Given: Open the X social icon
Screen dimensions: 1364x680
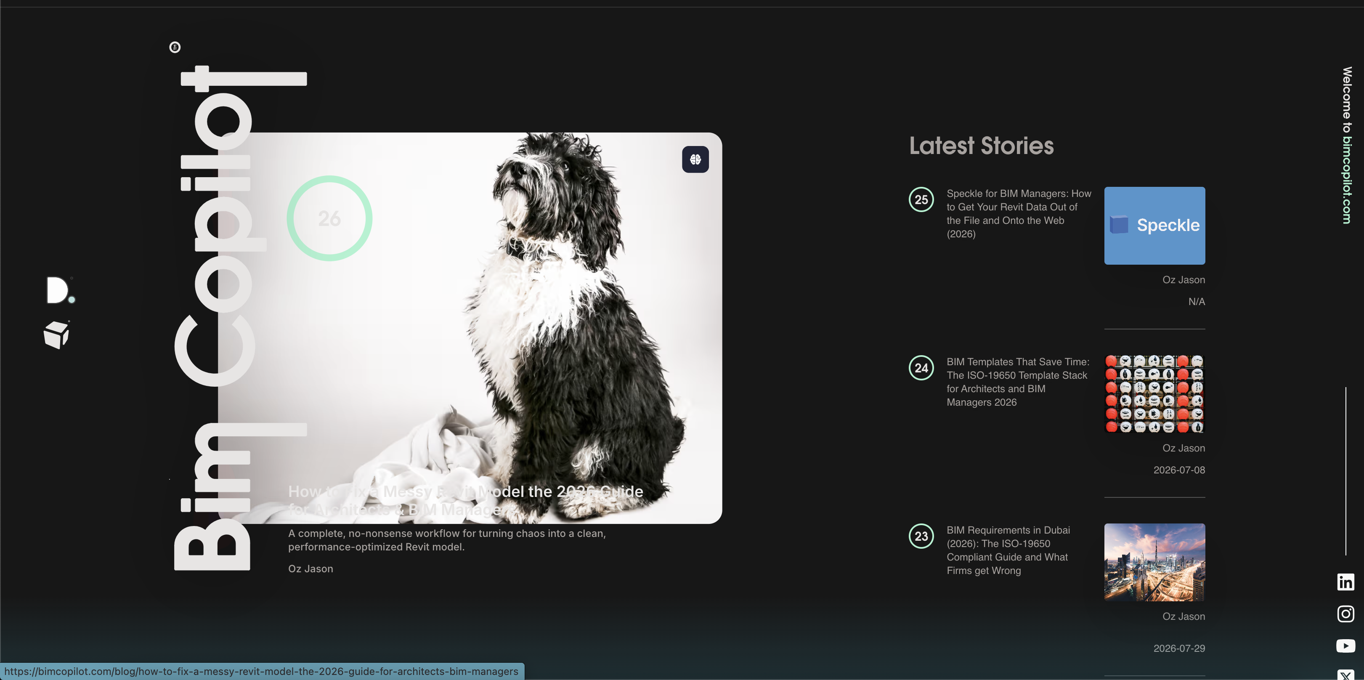Looking at the screenshot, I should point(1345,675).
